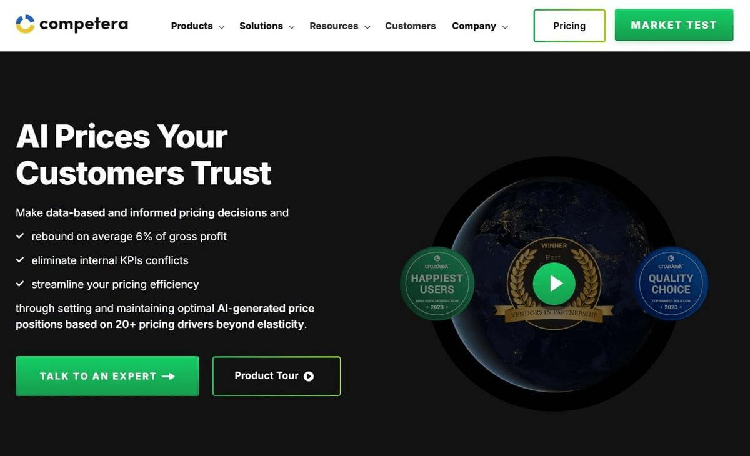750x456 pixels.
Task: Go to the Customers page
Action: pyautogui.click(x=411, y=26)
